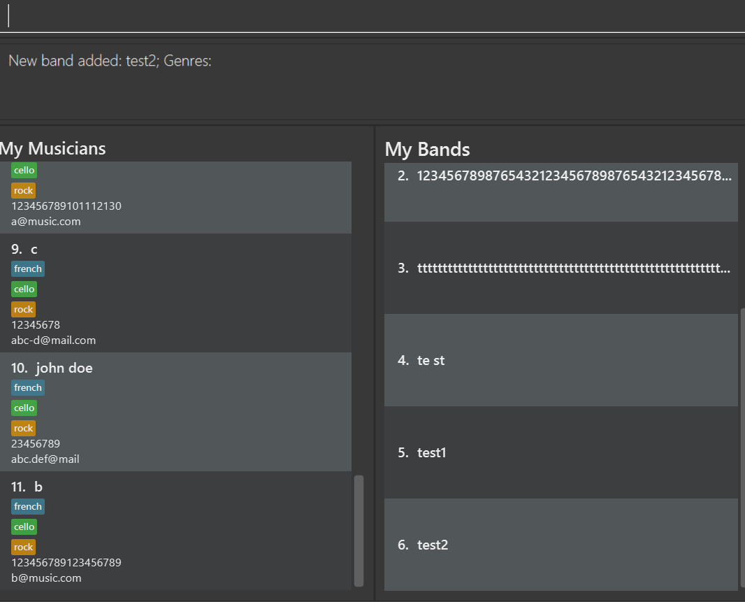This screenshot has width=745, height=602.
Task: Click email b@music.com
Action: [x=46, y=578]
